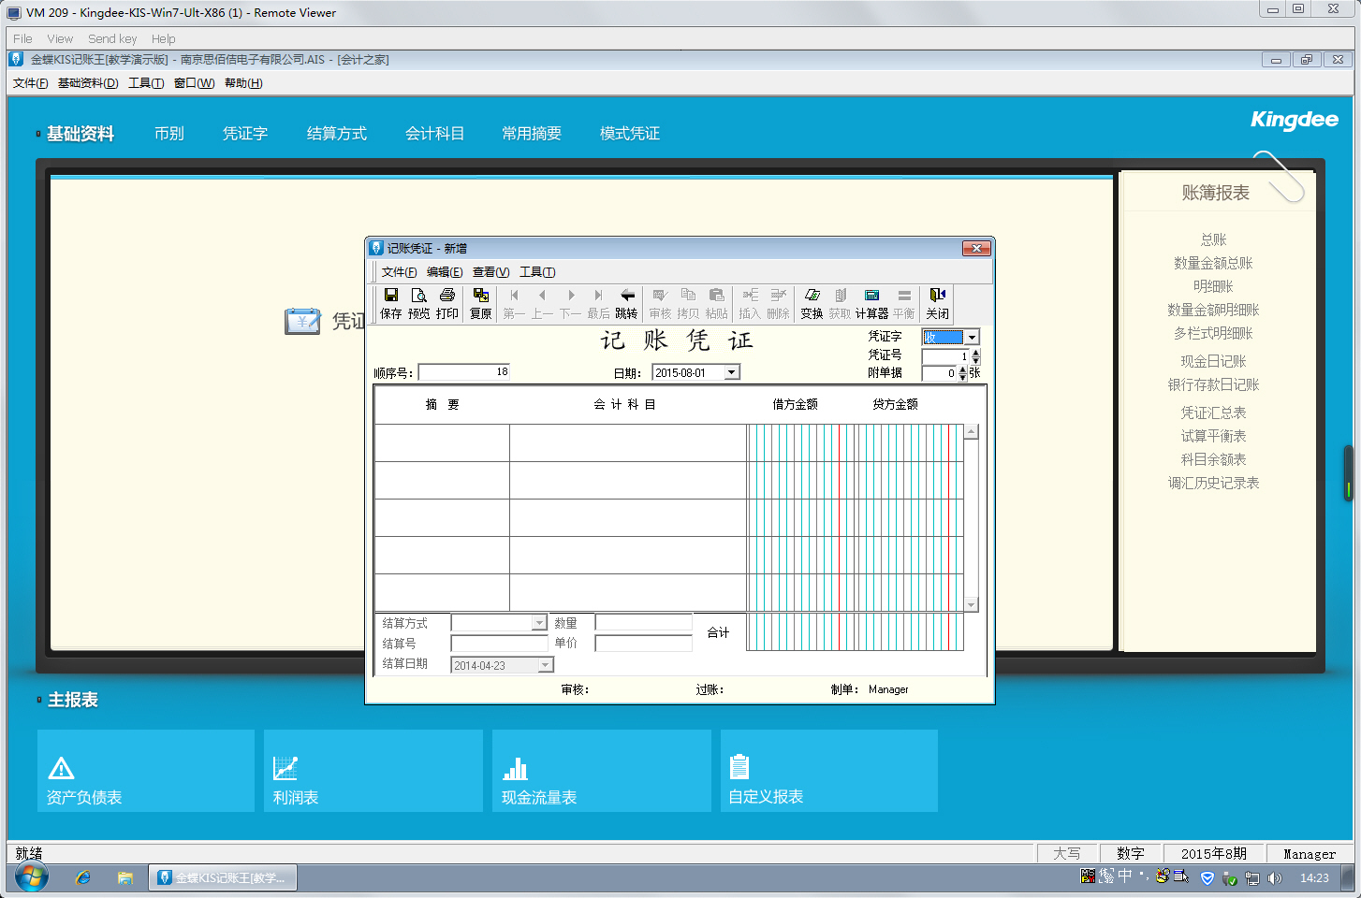Open 现金流量表 cash flow tile

(602, 771)
